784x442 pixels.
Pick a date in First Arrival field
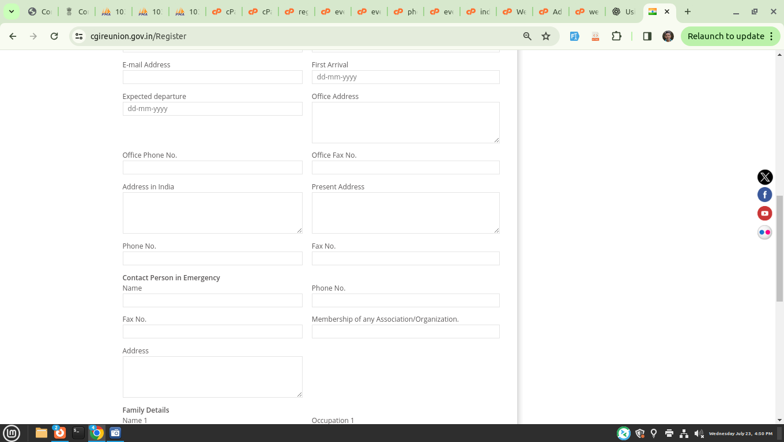[x=405, y=77]
